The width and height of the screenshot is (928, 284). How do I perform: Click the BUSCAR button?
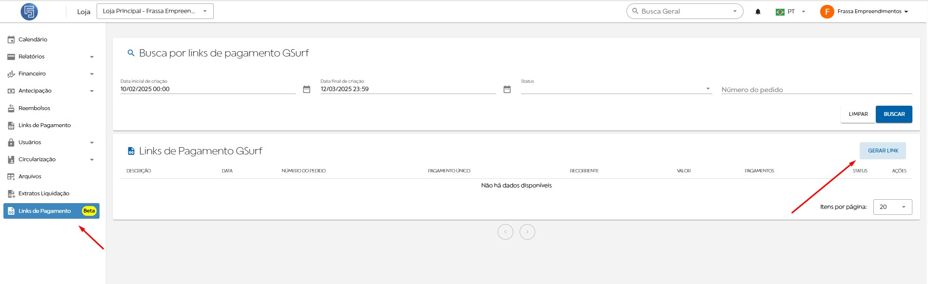tap(893, 114)
